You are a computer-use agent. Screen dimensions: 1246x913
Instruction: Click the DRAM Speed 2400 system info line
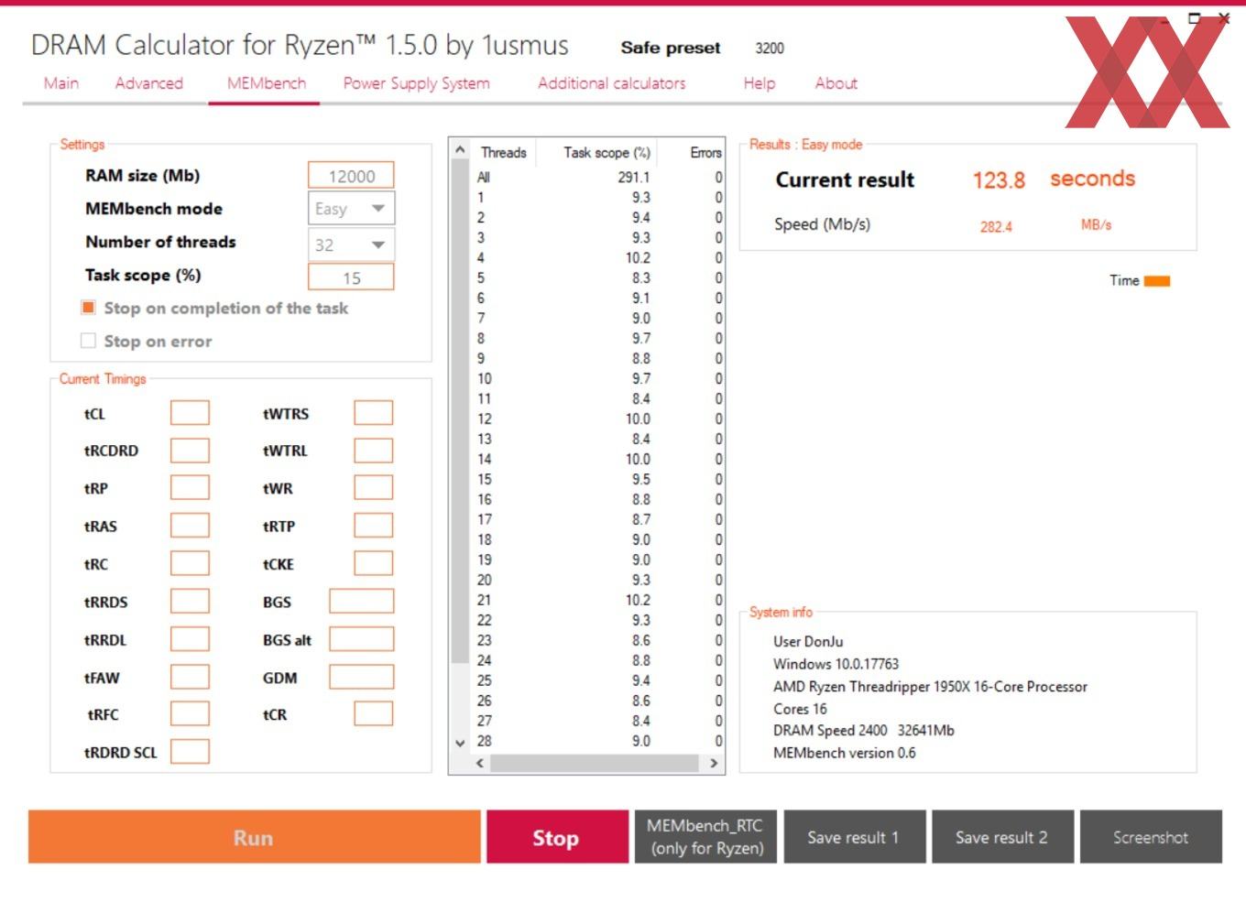click(863, 730)
